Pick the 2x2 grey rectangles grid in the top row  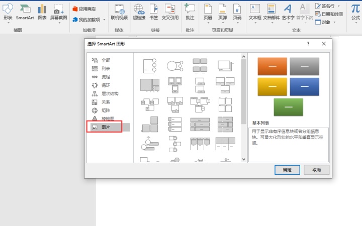click(200, 66)
